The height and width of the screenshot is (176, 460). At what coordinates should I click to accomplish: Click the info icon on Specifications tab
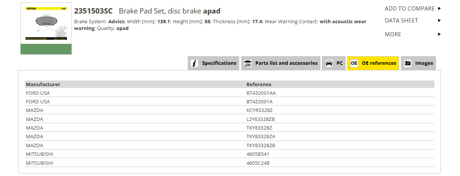[x=194, y=63]
